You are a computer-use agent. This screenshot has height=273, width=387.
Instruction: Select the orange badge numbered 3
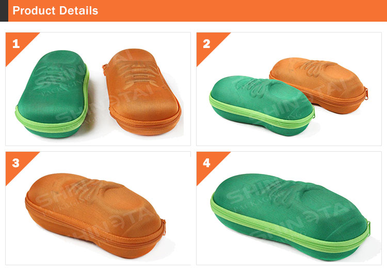pos(16,163)
